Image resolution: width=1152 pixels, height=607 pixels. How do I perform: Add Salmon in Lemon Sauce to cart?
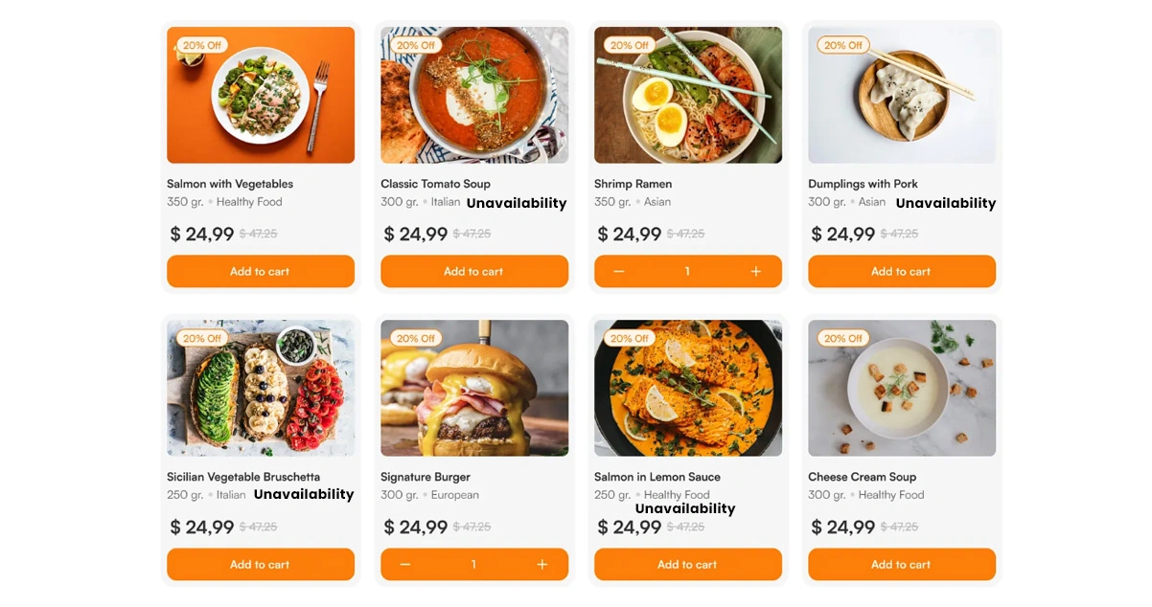point(687,565)
